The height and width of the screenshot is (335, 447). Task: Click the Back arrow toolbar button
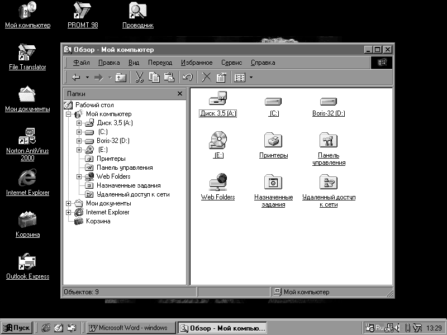coord(76,77)
